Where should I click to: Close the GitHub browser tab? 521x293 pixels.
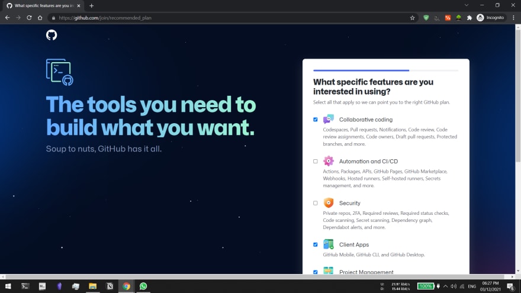pos(79,6)
